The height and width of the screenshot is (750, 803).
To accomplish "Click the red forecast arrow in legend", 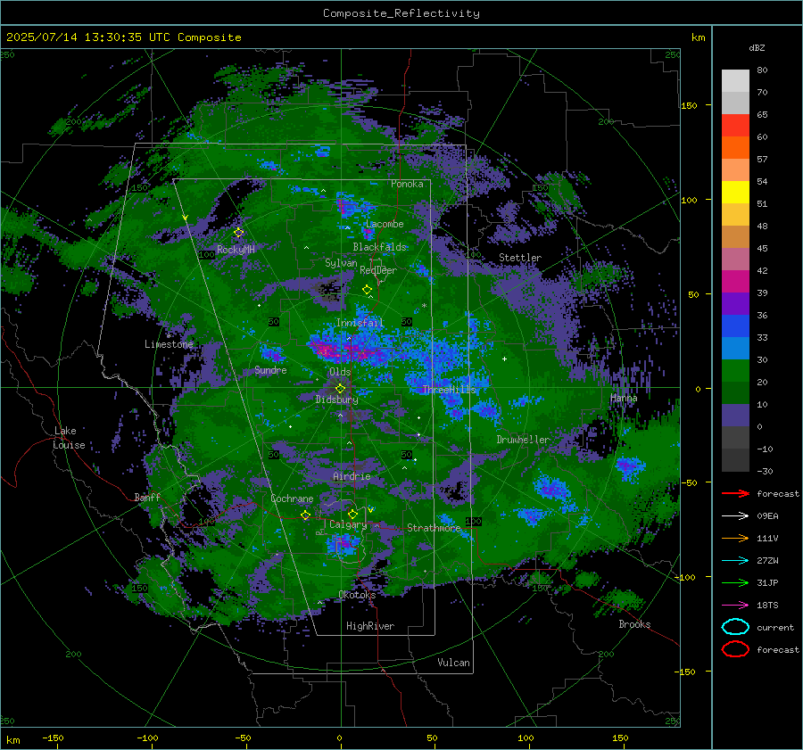I will tap(735, 493).
